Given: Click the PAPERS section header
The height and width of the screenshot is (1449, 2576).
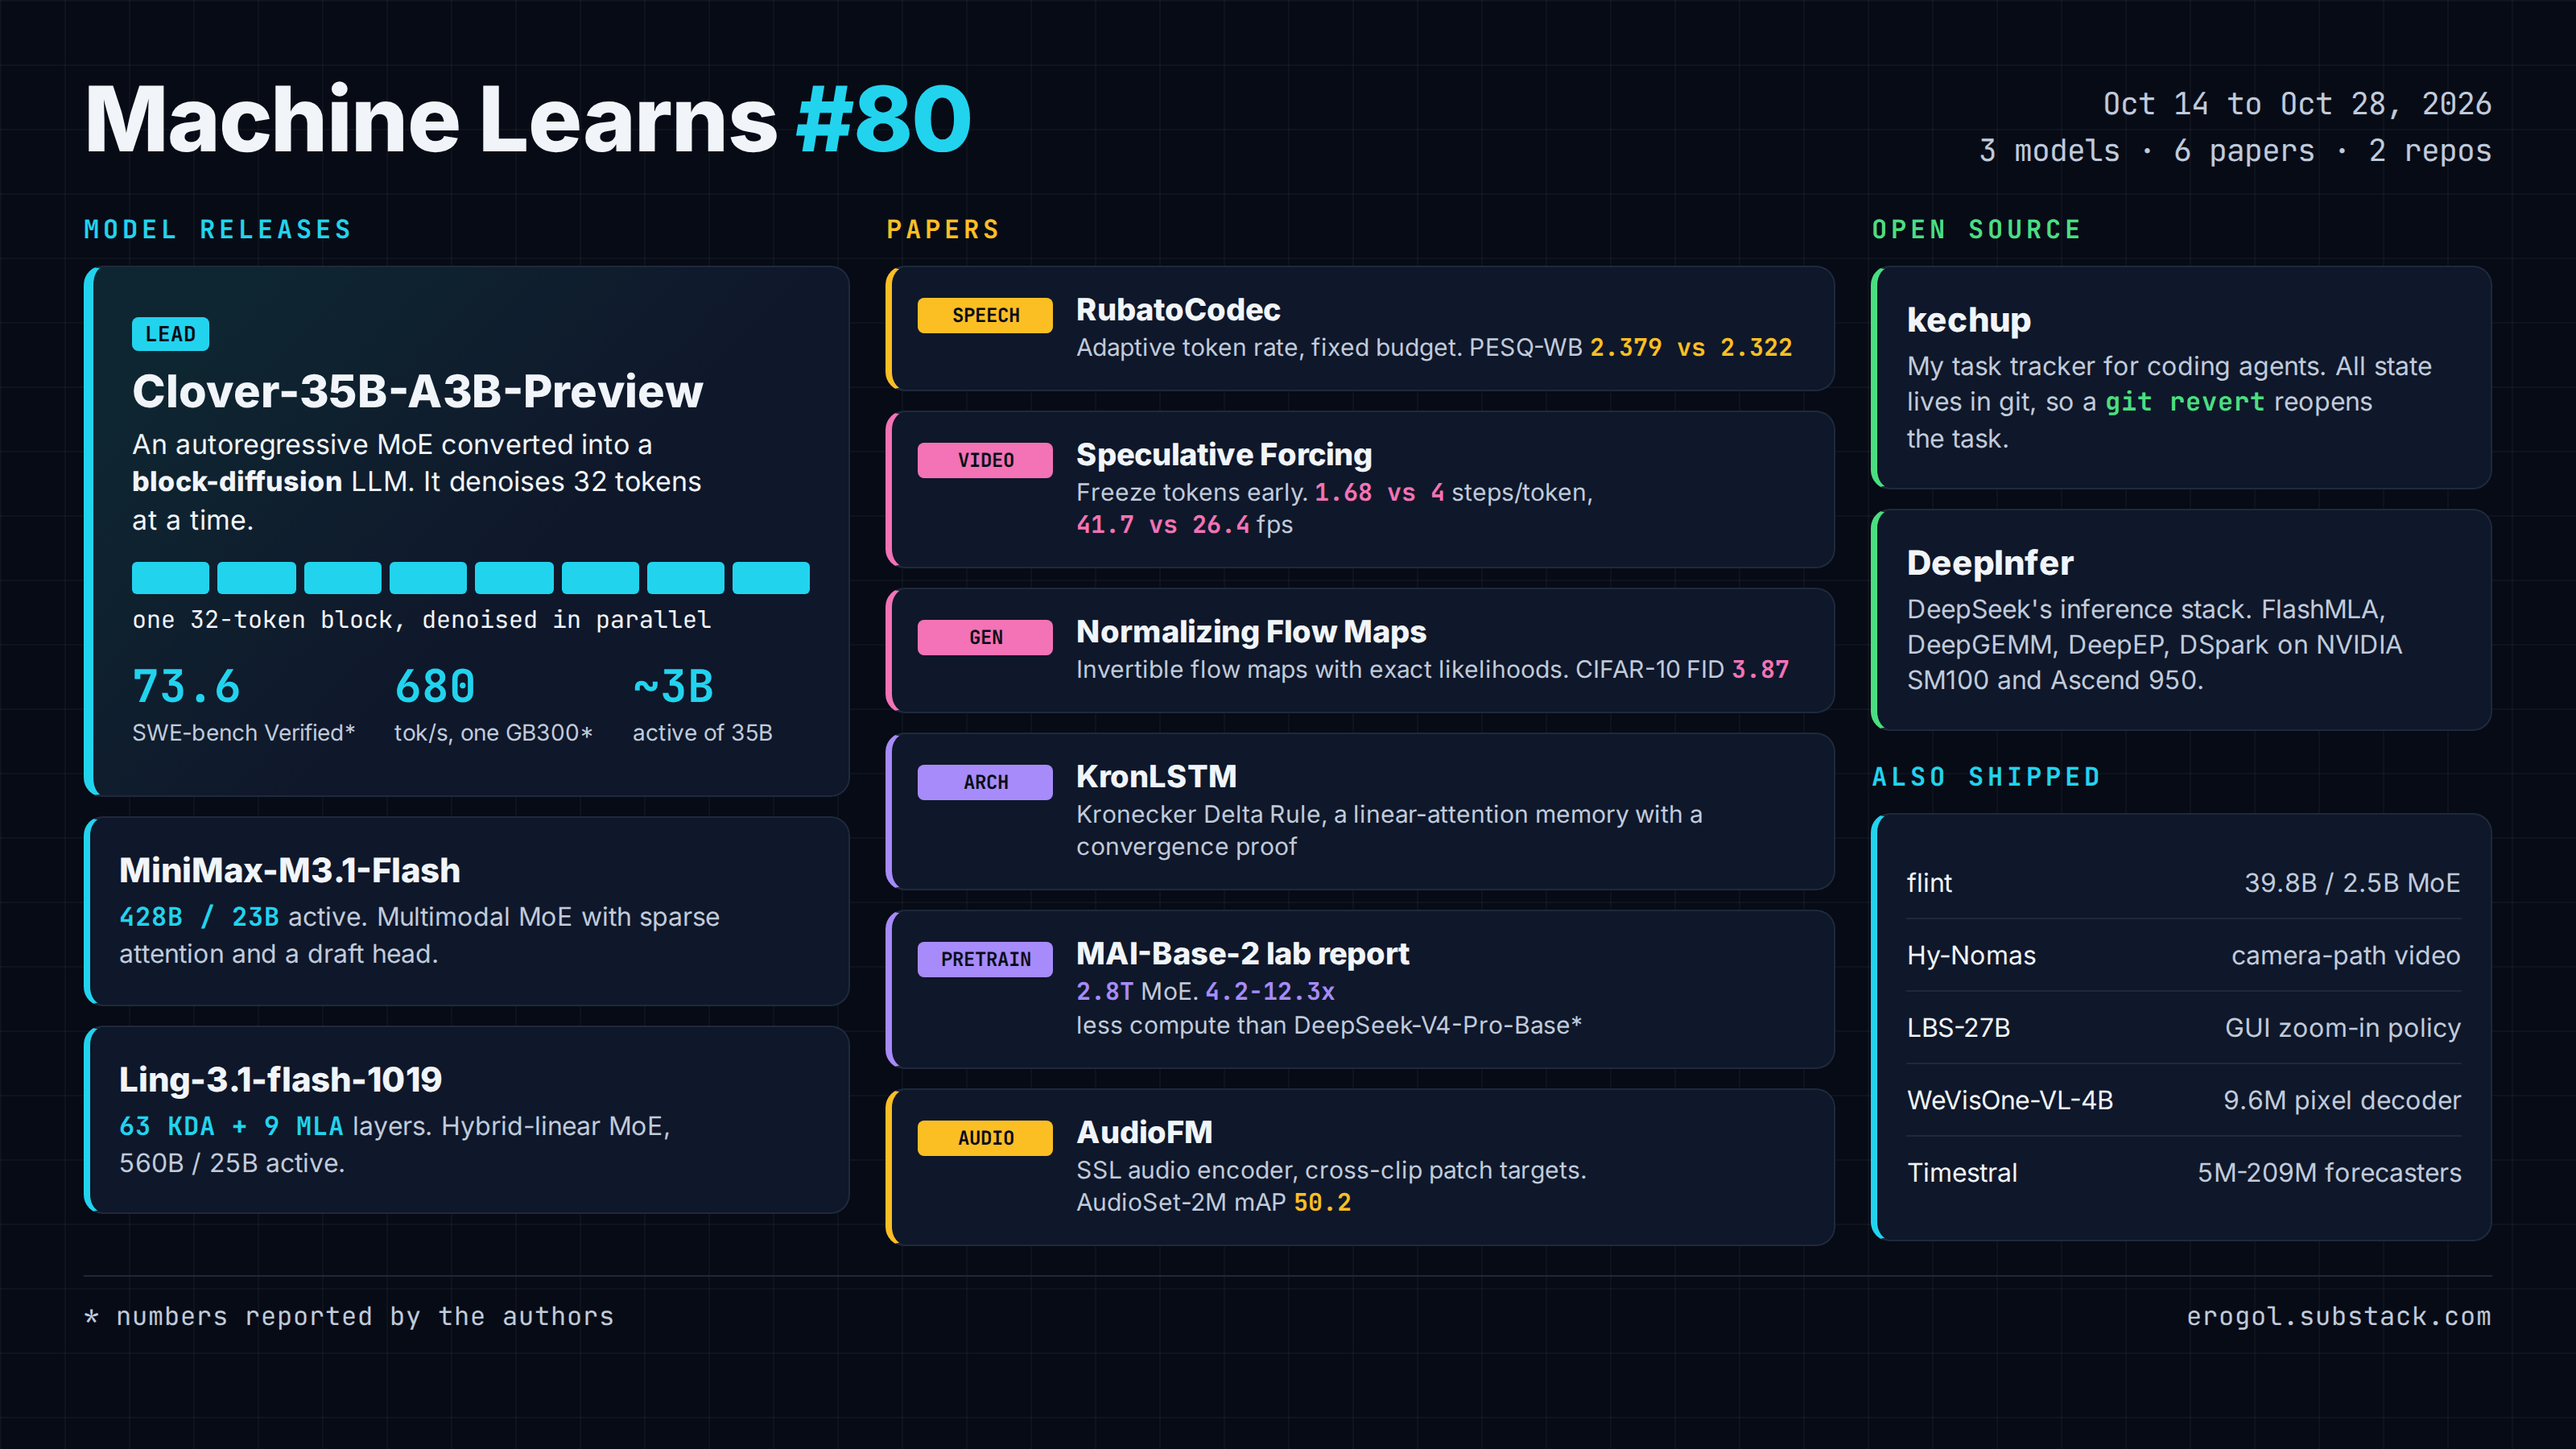Looking at the screenshot, I should [x=943, y=229].
